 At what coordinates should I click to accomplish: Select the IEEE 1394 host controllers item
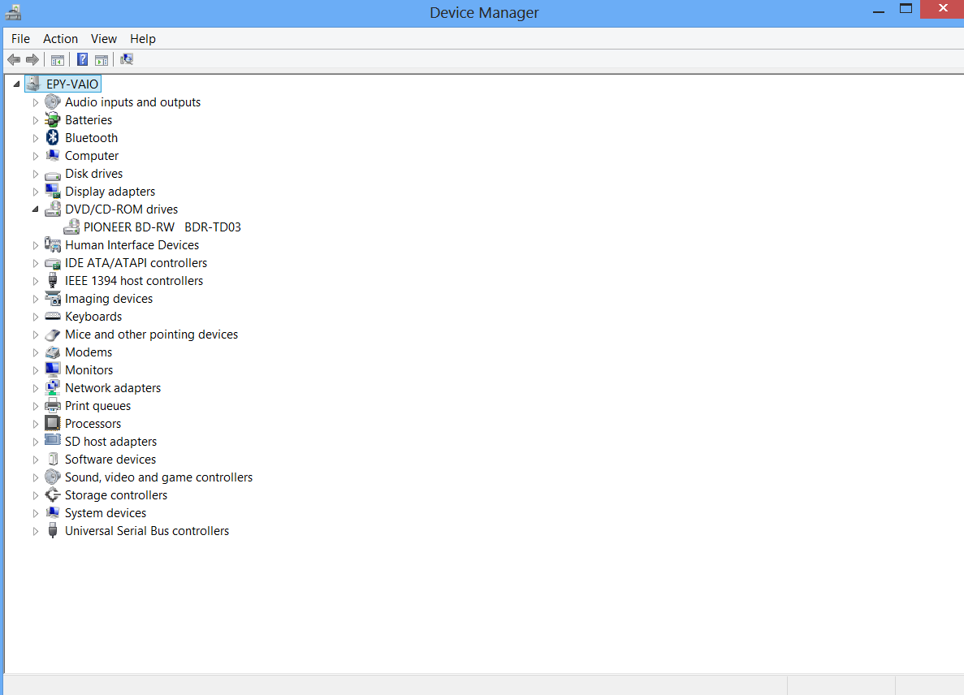pos(134,281)
